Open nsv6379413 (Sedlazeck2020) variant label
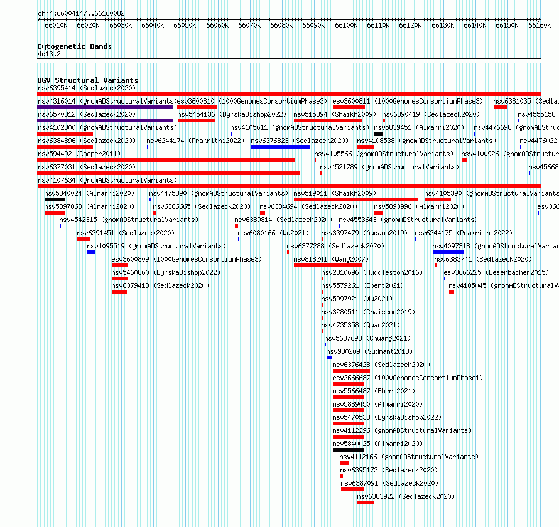 pyautogui.click(x=160, y=285)
